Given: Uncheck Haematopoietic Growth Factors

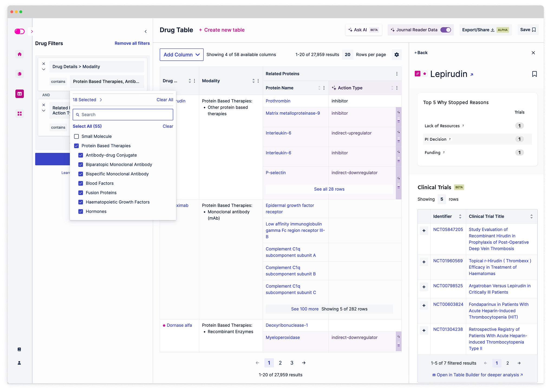Looking at the screenshot, I should pyautogui.click(x=81, y=202).
